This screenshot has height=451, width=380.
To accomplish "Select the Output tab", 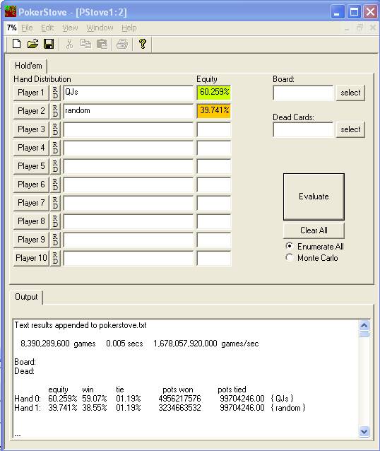I will click(x=26, y=297).
